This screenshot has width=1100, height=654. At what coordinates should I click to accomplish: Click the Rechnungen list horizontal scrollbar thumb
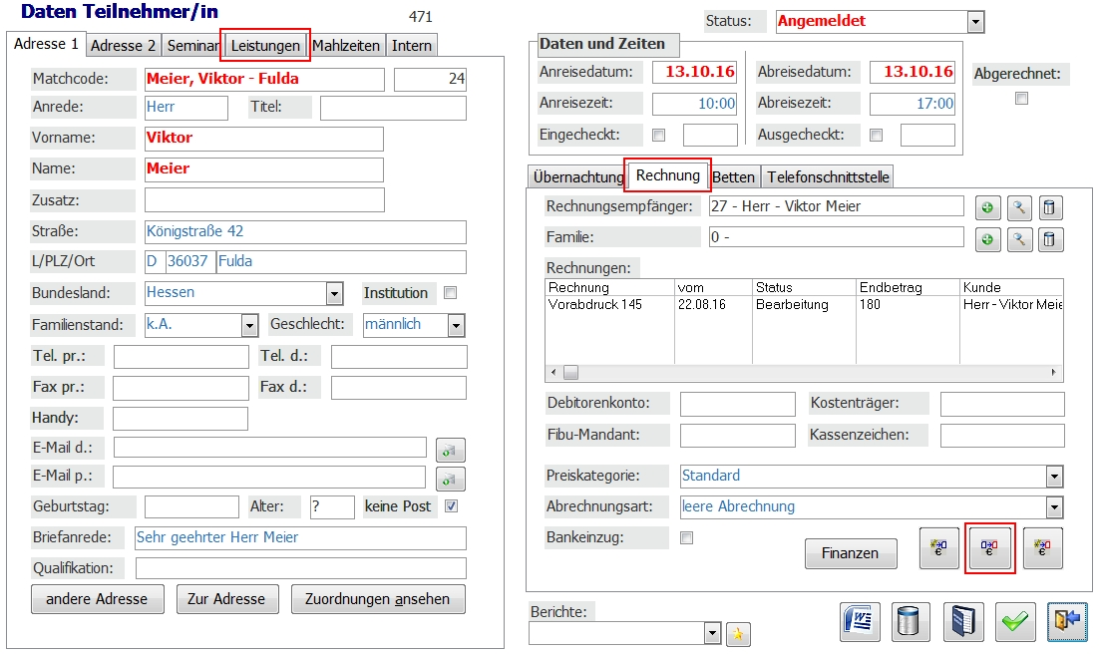click(571, 373)
